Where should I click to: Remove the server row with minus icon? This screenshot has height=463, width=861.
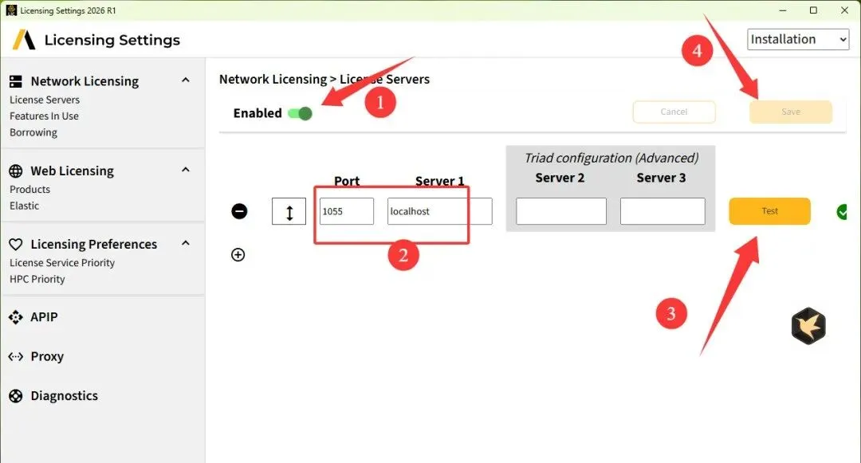239,211
